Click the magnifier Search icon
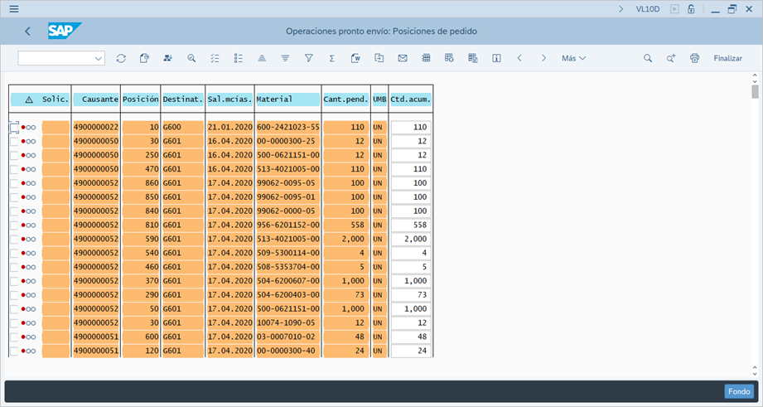The image size is (763, 407). click(x=648, y=59)
